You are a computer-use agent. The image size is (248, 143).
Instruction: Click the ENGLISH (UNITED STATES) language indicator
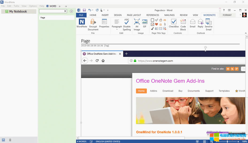108,141
